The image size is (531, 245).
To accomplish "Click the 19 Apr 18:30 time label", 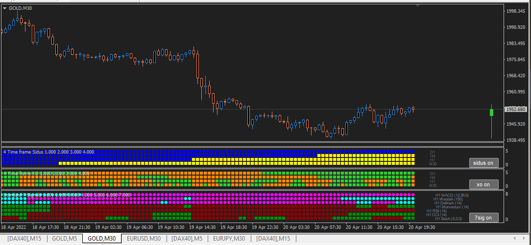I will 234,227.
